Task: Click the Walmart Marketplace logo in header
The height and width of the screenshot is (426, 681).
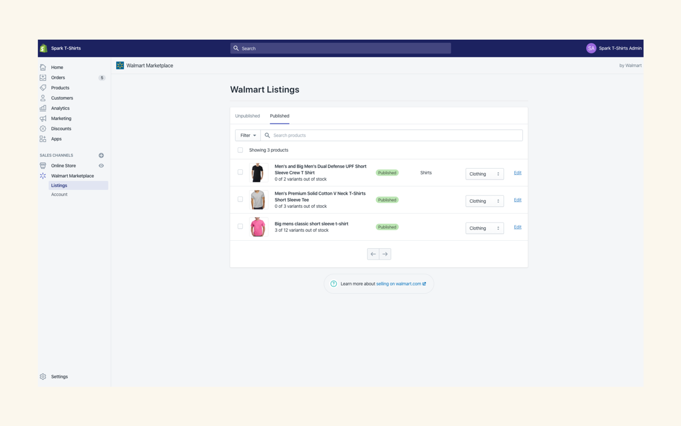Action: (x=120, y=65)
